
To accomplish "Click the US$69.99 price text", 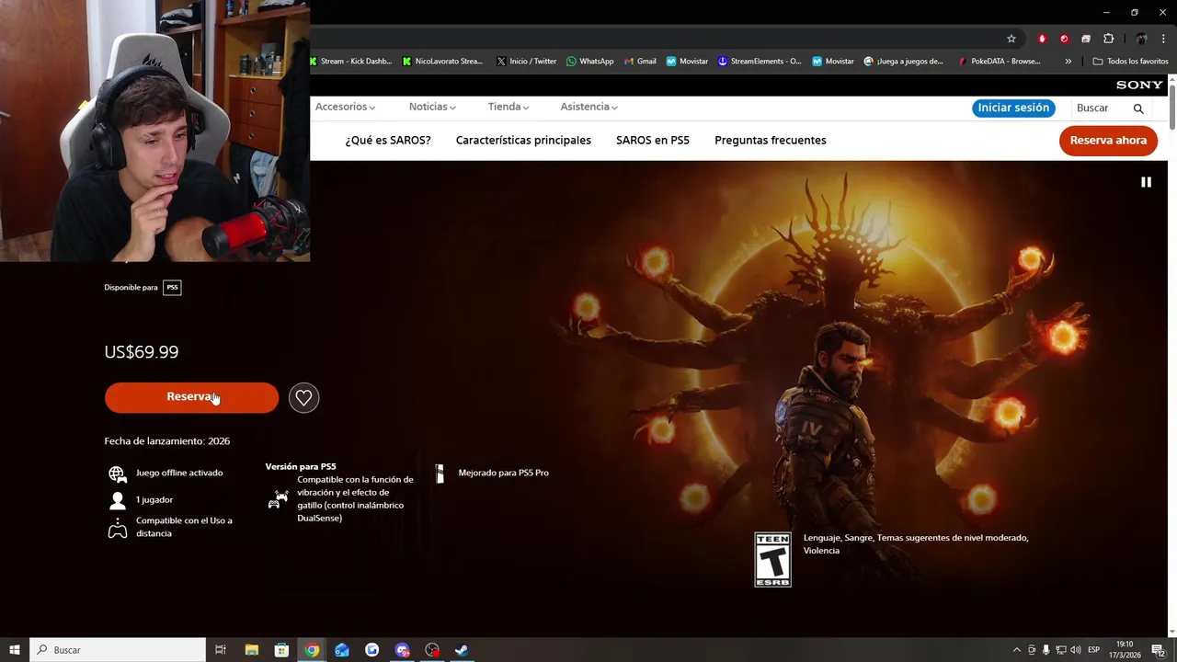I will 142,352.
